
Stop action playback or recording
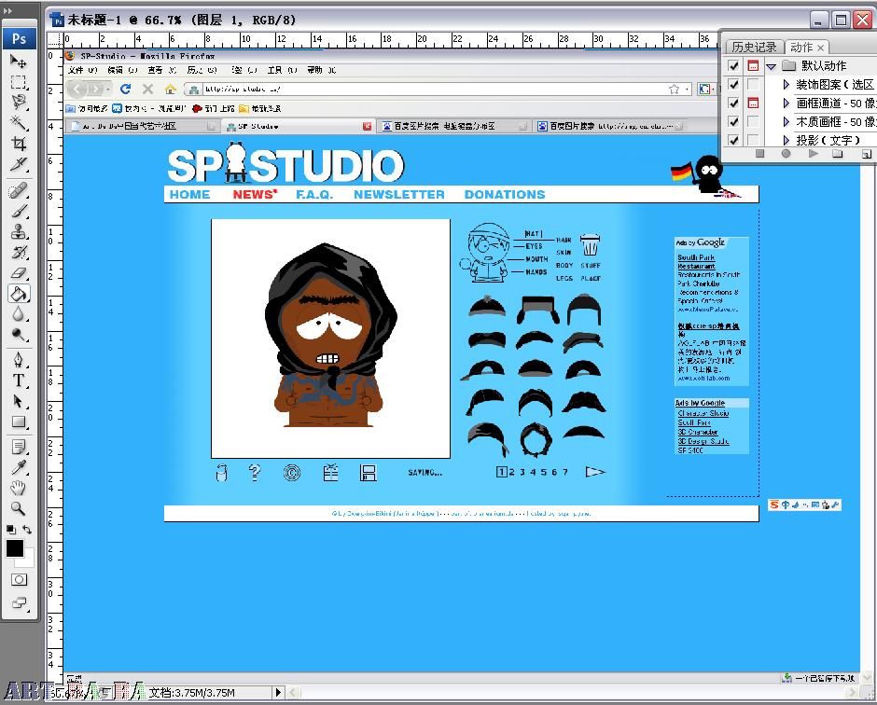point(759,153)
